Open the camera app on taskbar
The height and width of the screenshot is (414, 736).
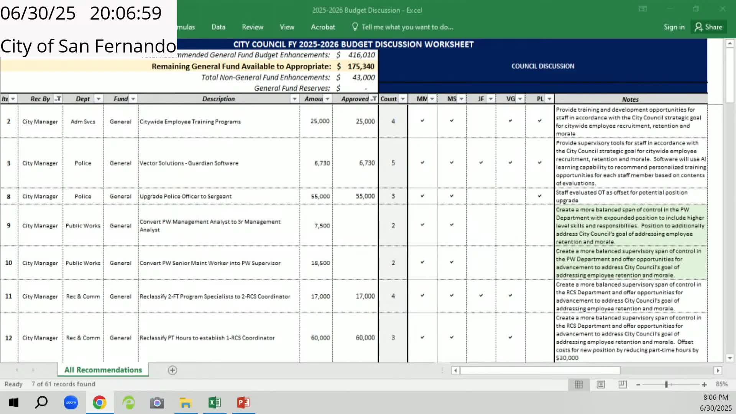157,403
